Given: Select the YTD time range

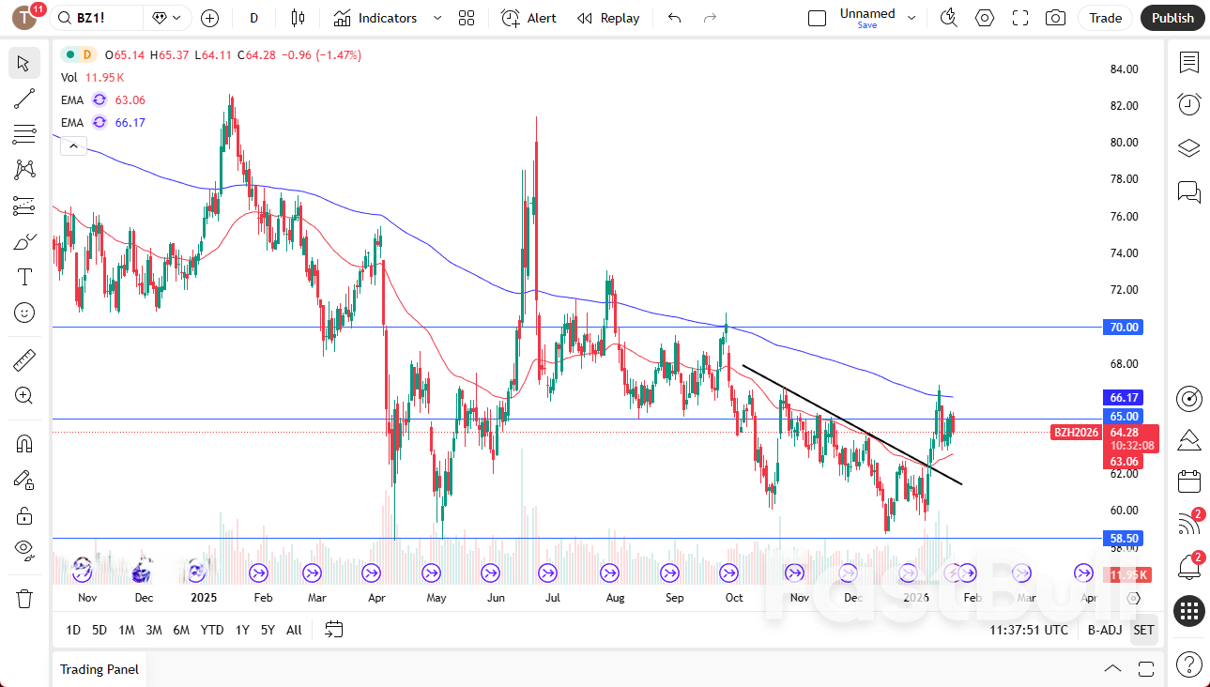Looking at the screenshot, I should 212,630.
